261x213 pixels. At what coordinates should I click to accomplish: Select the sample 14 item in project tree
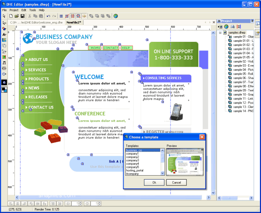click(241, 111)
